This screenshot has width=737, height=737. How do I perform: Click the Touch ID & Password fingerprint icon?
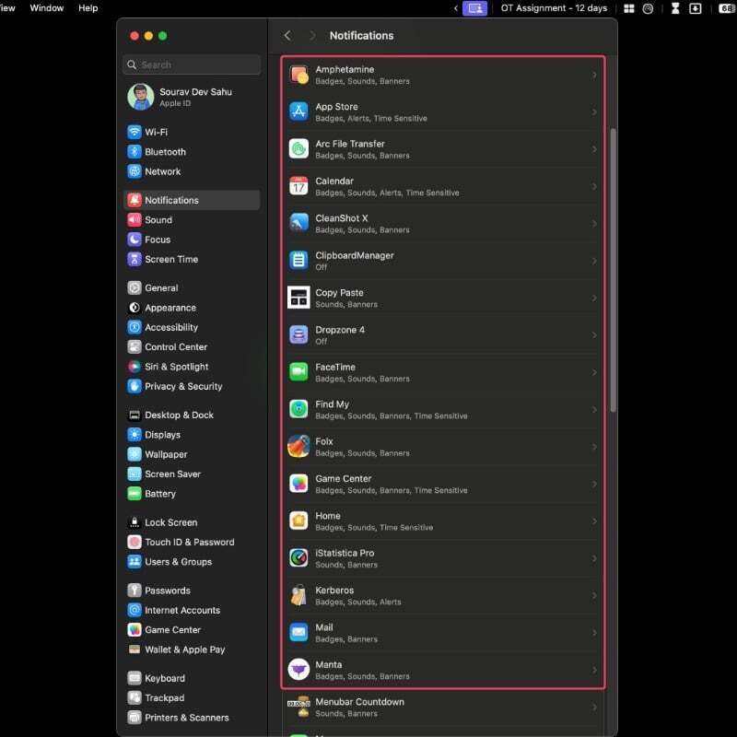pos(135,542)
